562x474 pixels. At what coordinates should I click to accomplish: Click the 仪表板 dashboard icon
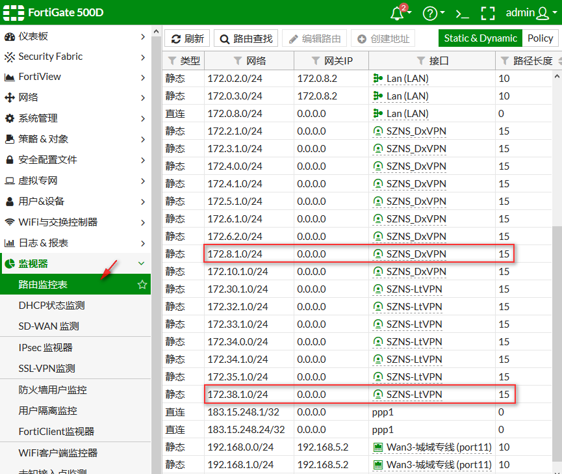[10, 36]
